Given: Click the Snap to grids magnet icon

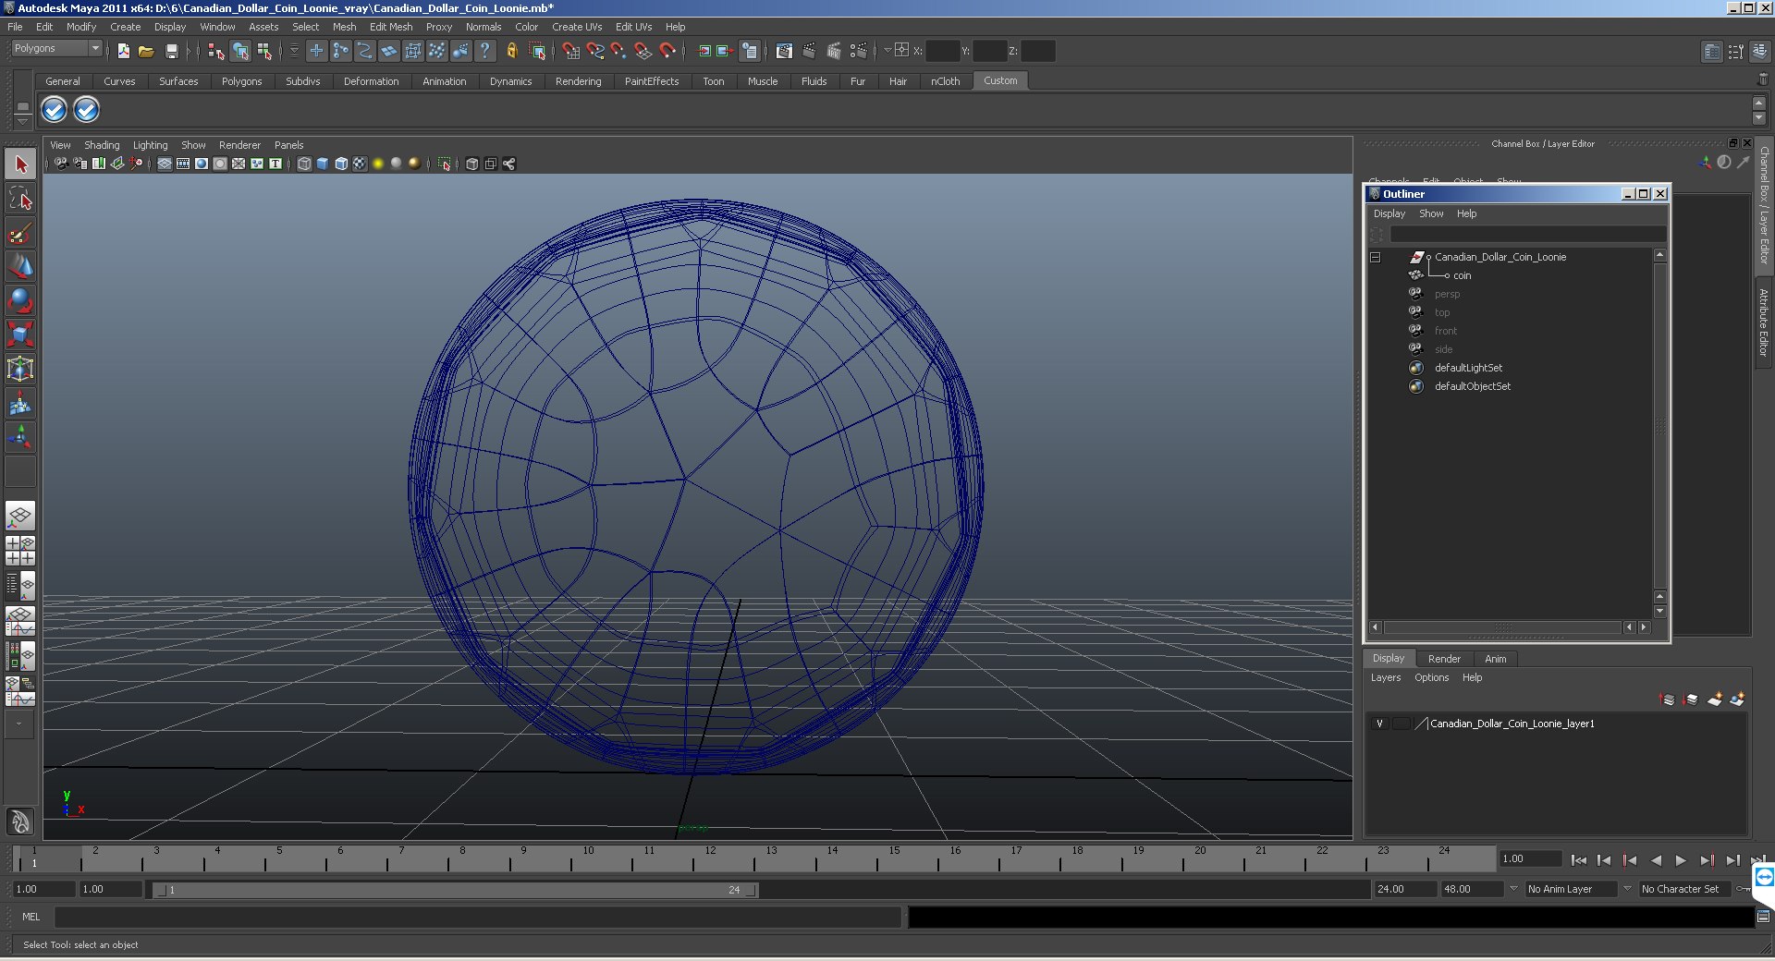Looking at the screenshot, I should click(x=571, y=52).
